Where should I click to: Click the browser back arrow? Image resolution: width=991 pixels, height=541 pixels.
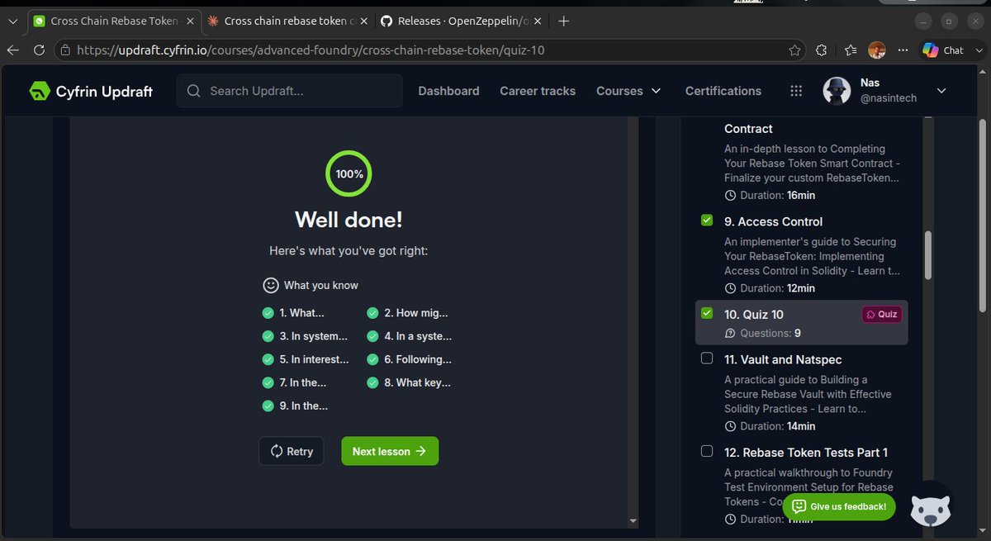pyautogui.click(x=12, y=50)
